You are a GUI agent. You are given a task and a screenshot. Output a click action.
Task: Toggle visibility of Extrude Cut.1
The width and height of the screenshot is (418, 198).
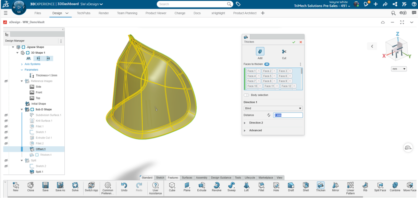(x=6, y=138)
